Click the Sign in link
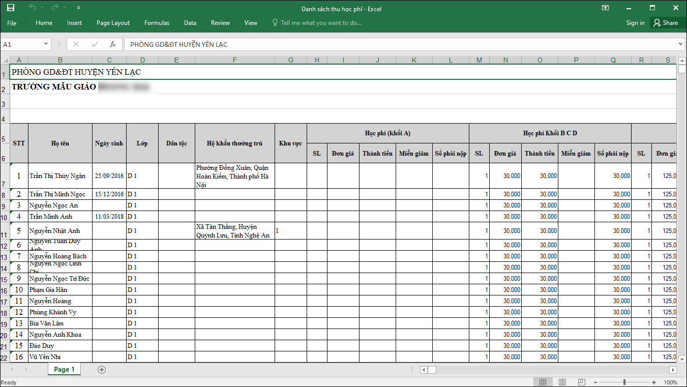687x387 pixels. click(x=635, y=23)
